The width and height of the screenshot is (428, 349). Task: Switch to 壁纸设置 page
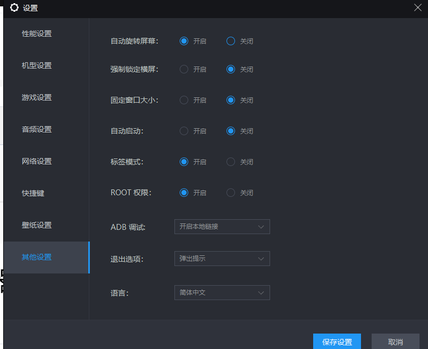pyautogui.click(x=37, y=226)
